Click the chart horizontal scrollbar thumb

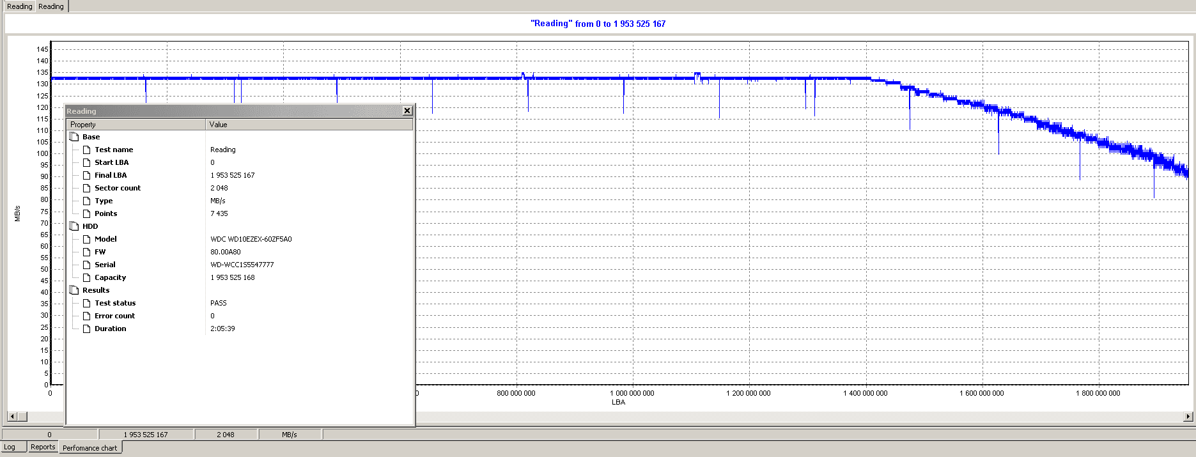[x=22, y=417]
